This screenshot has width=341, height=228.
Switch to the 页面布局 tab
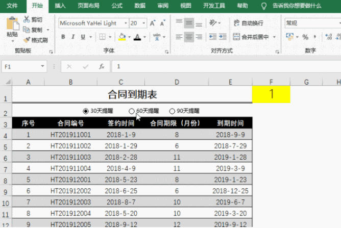click(x=88, y=6)
